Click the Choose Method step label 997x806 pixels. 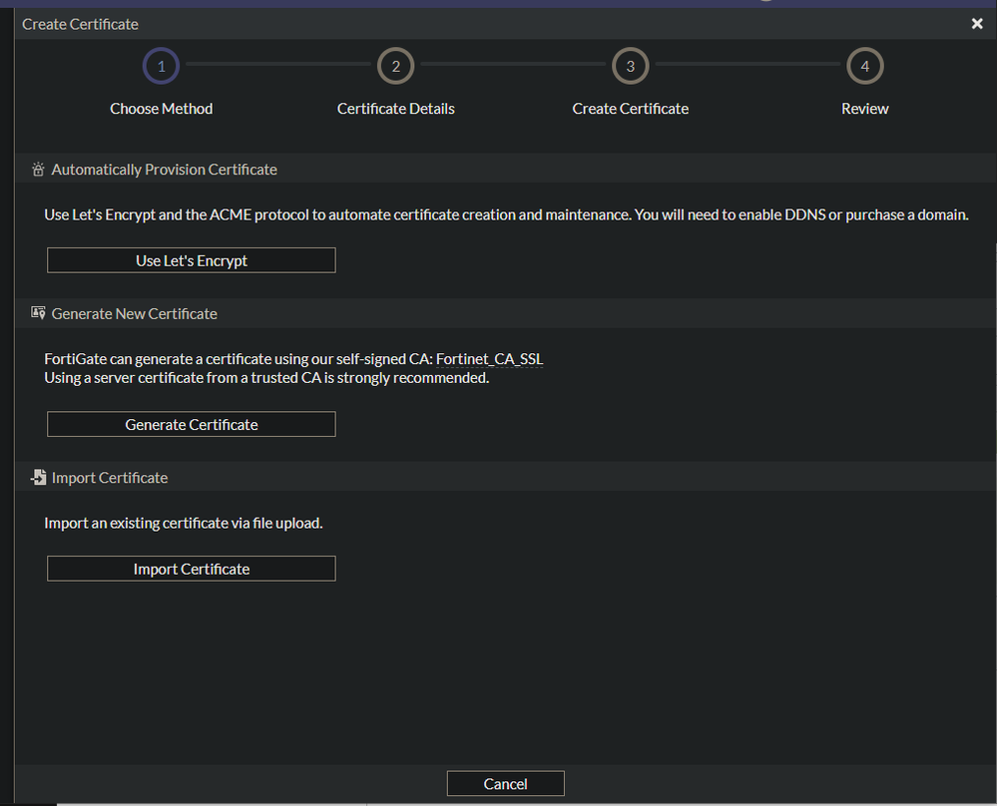tap(162, 109)
